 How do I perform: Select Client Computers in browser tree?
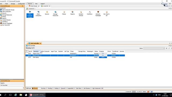(6, 11)
